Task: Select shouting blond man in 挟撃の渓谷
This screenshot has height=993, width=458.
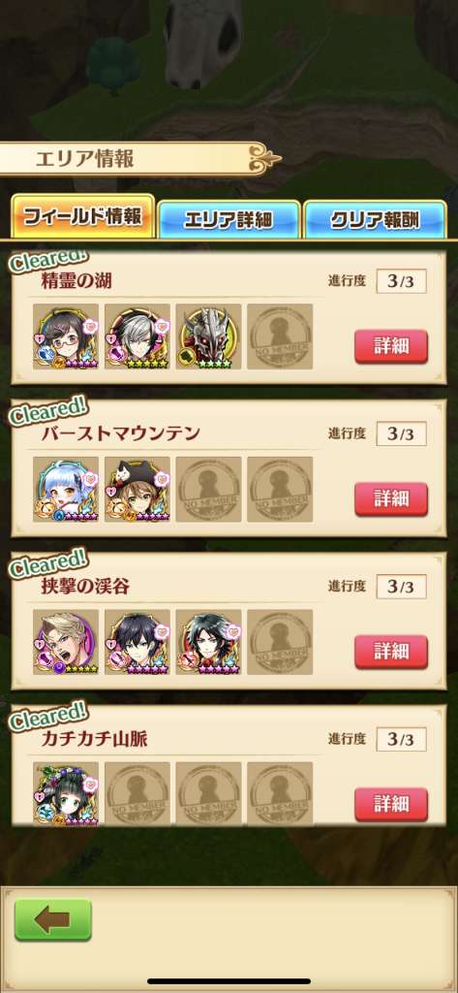Action: point(66,642)
